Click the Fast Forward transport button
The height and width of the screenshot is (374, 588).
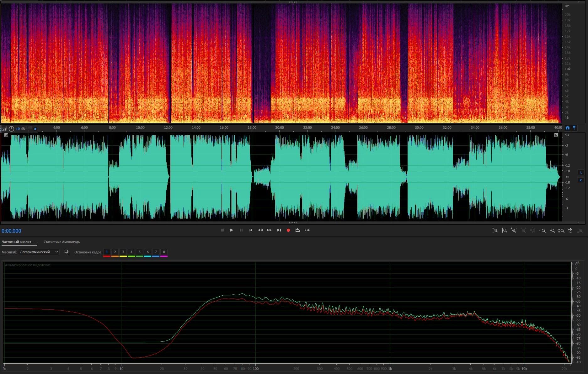click(x=269, y=230)
